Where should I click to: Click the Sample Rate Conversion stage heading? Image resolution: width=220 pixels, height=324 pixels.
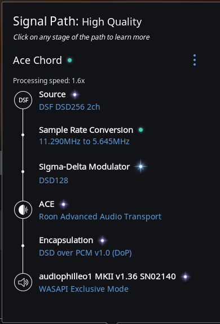pyautogui.click(x=86, y=130)
